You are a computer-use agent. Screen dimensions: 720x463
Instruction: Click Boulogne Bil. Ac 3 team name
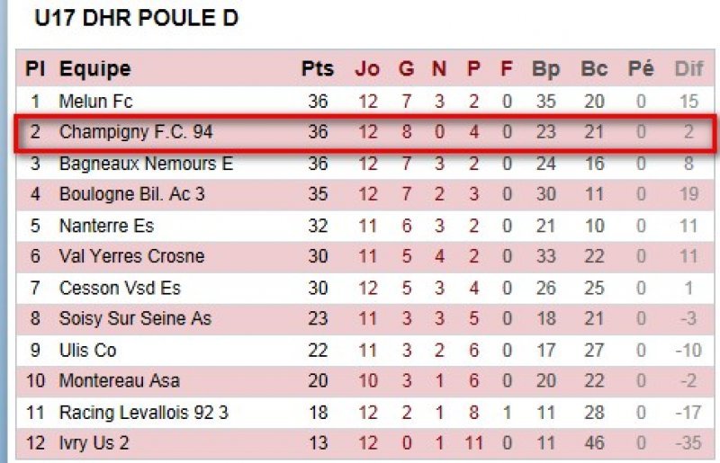(x=131, y=194)
